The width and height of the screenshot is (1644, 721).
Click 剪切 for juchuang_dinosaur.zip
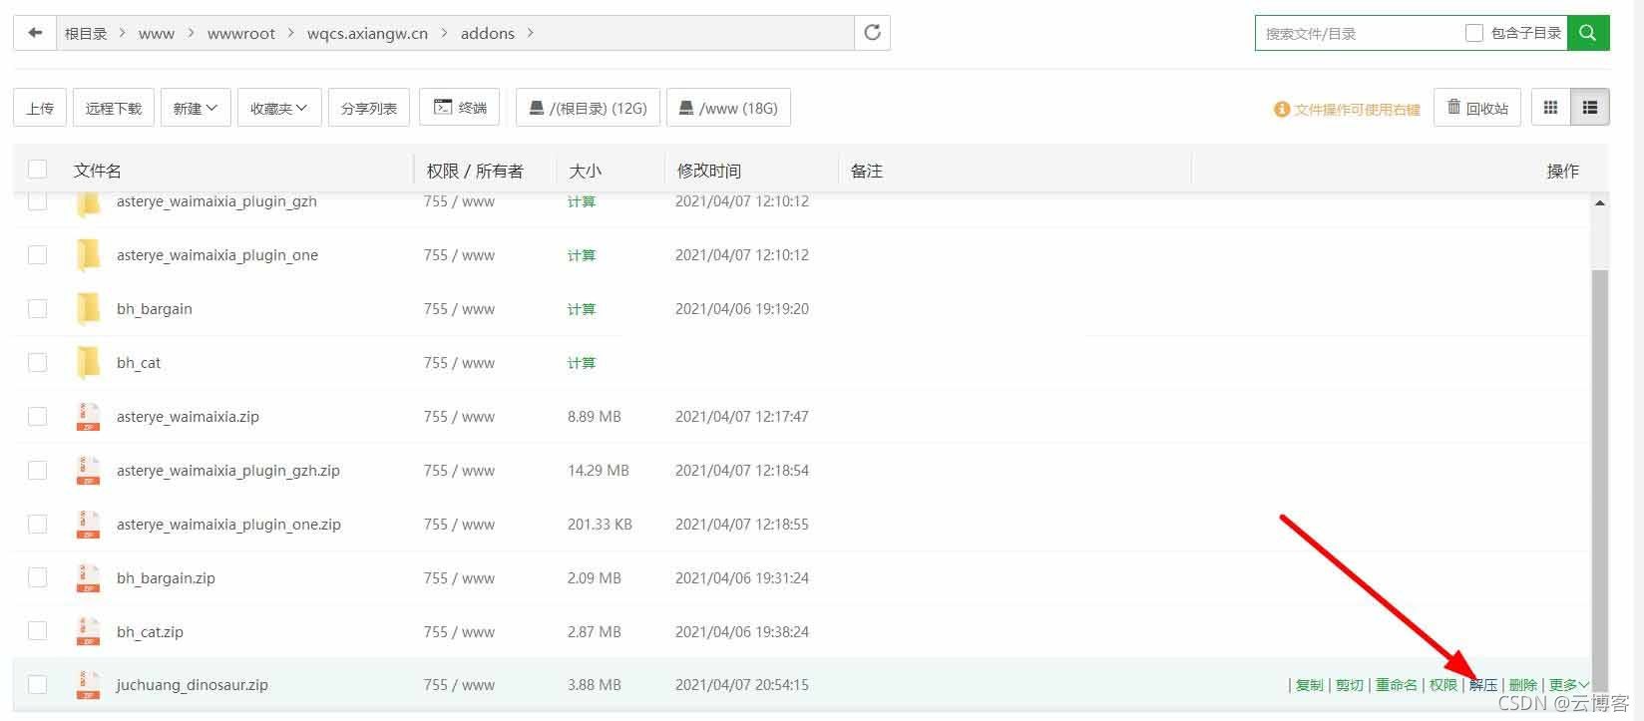(x=1350, y=685)
